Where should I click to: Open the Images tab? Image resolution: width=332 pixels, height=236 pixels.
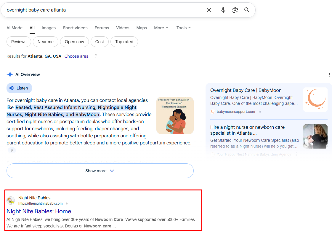tap(49, 28)
